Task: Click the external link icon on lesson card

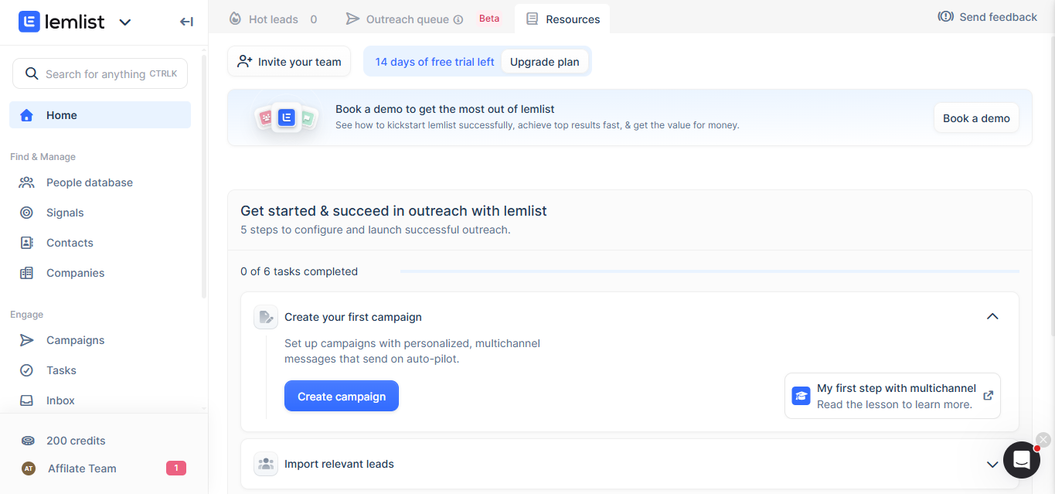Action: click(988, 395)
